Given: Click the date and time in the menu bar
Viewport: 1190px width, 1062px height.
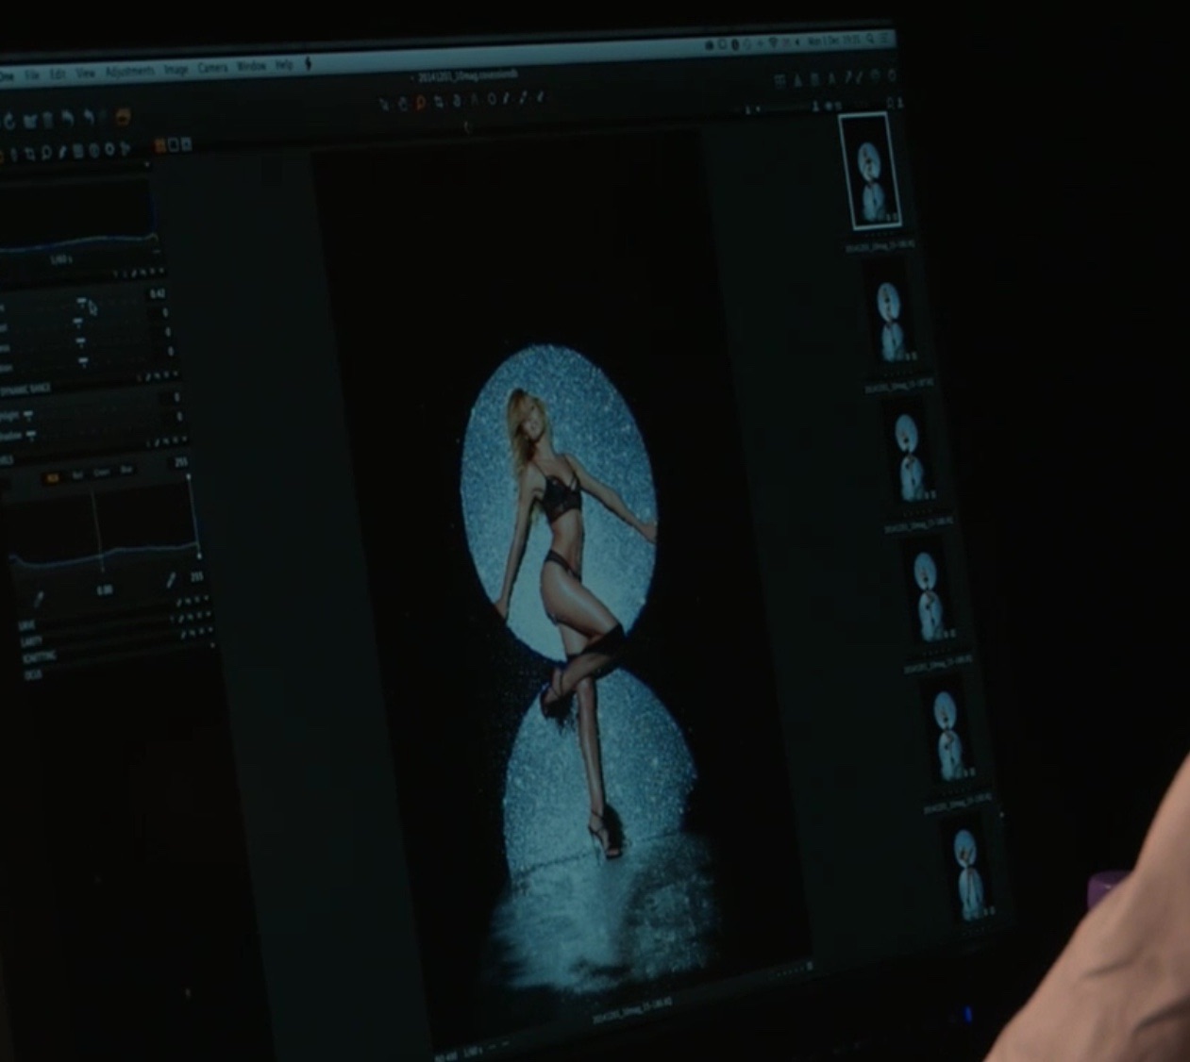Looking at the screenshot, I should point(833,41).
